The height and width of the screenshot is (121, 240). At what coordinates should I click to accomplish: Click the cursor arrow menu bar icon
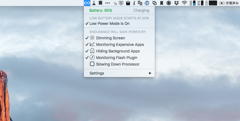click(x=115, y=3)
